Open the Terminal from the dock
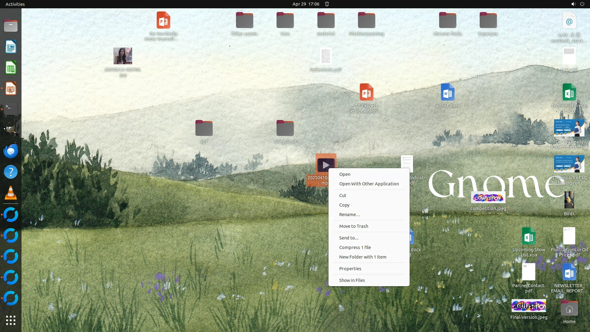 [x=11, y=109]
